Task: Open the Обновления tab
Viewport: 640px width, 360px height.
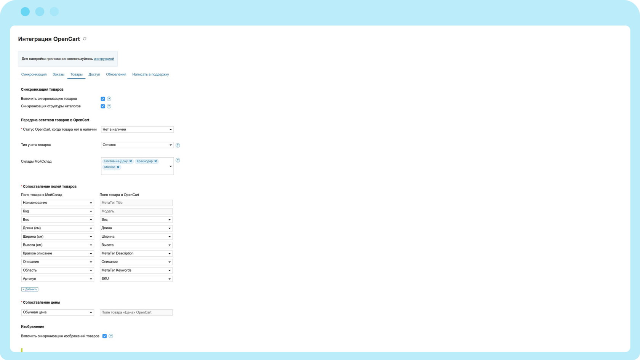Action: 116,74
